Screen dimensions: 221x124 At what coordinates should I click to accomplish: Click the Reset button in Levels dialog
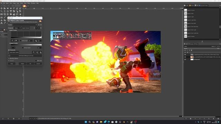22,64
